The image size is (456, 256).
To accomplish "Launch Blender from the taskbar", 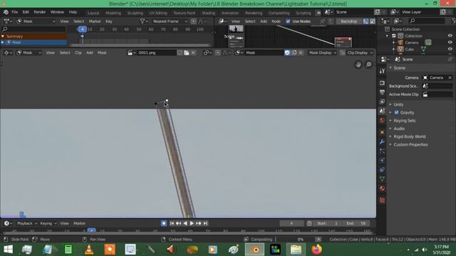I will click(255, 250).
